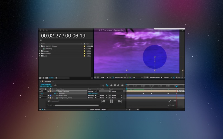This screenshot has width=223, height=139.
Task: Sort project items by Name column
Action: click(x=43, y=44)
